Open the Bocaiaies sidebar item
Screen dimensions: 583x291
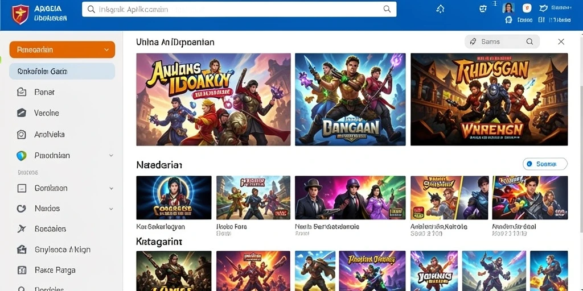(50, 229)
